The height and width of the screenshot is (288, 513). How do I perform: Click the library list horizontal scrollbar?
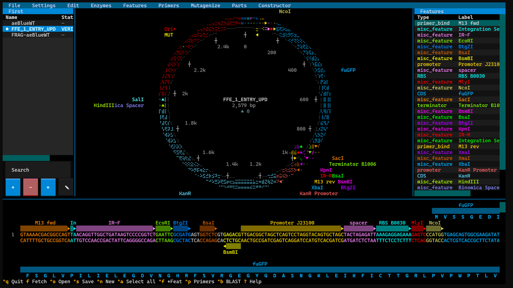coord(26,158)
